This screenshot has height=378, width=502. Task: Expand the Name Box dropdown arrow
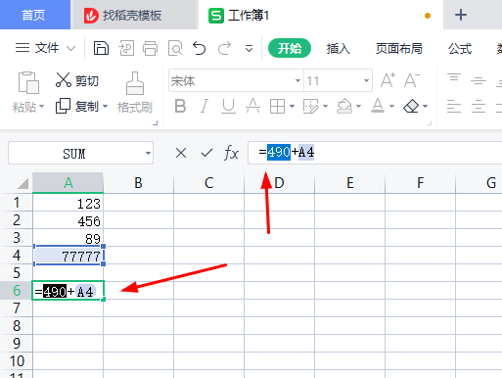click(148, 153)
